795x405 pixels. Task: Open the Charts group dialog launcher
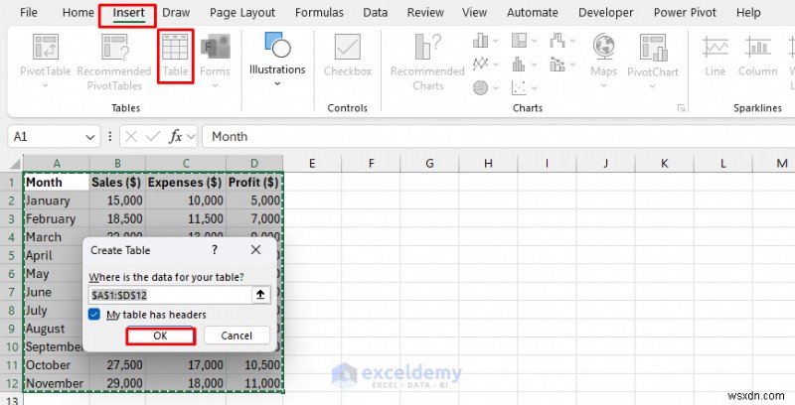[x=682, y=108]
